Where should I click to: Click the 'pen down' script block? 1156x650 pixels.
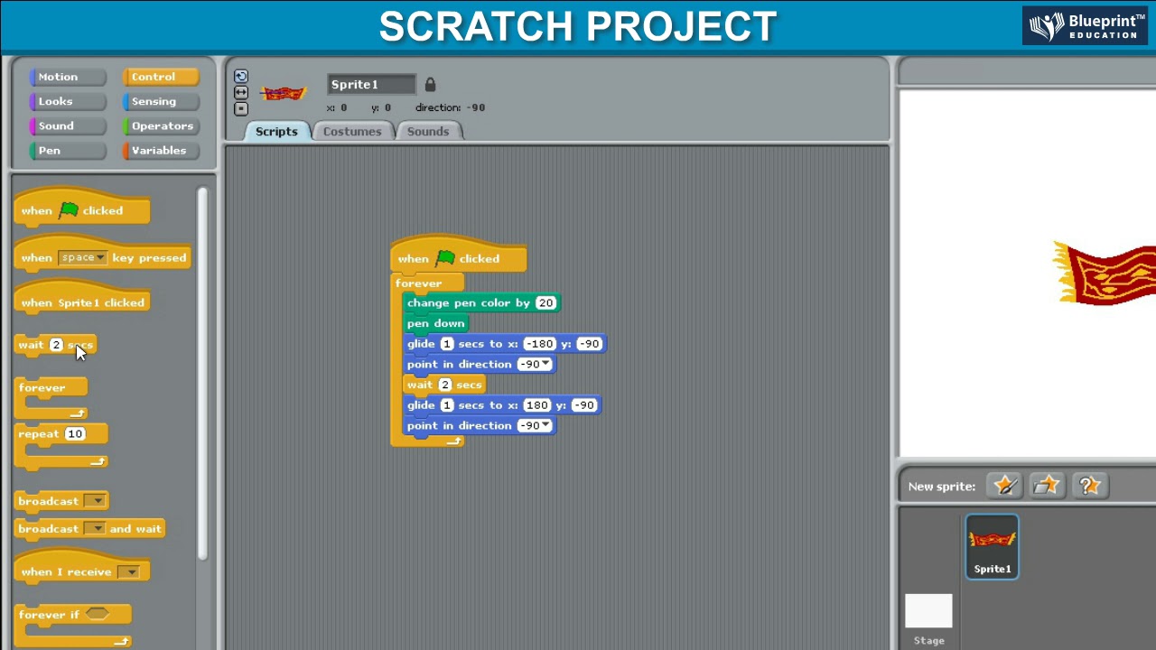point(436,323)
